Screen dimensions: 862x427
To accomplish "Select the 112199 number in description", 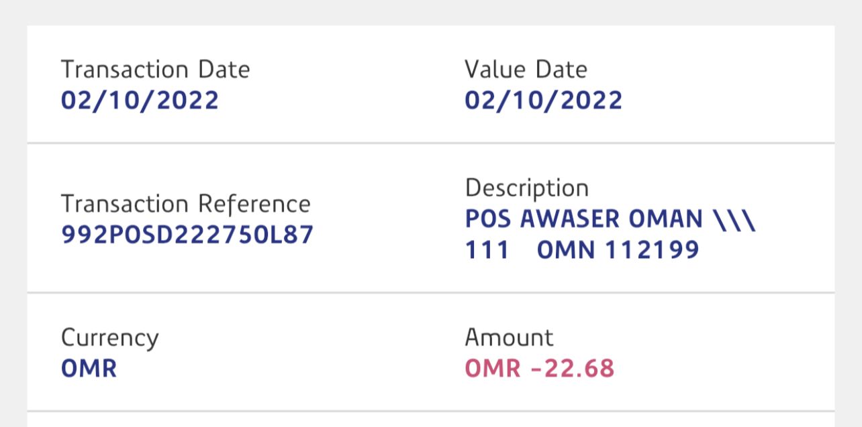I will click(653, 250).
